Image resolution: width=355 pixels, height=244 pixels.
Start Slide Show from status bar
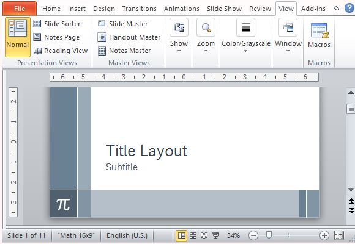tap(215, 235)
